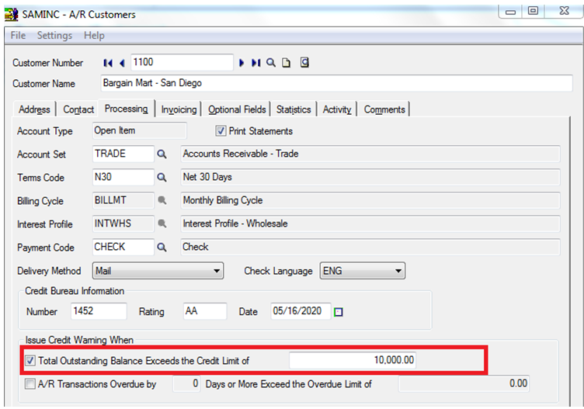The width and height of the screenshot is (584, 409).
Task: Click Interest Profile field INTWHS
Action: tap(123, 224)
